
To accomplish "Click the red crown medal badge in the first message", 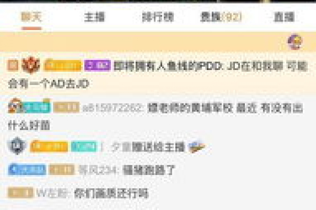I will tap(30, 65).
